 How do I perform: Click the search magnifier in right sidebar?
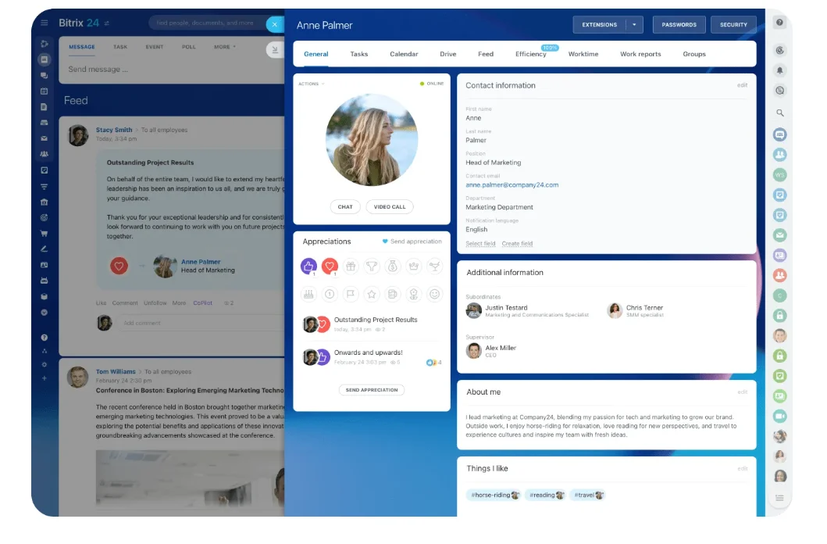pyautogui.click(x=779, y=113)
